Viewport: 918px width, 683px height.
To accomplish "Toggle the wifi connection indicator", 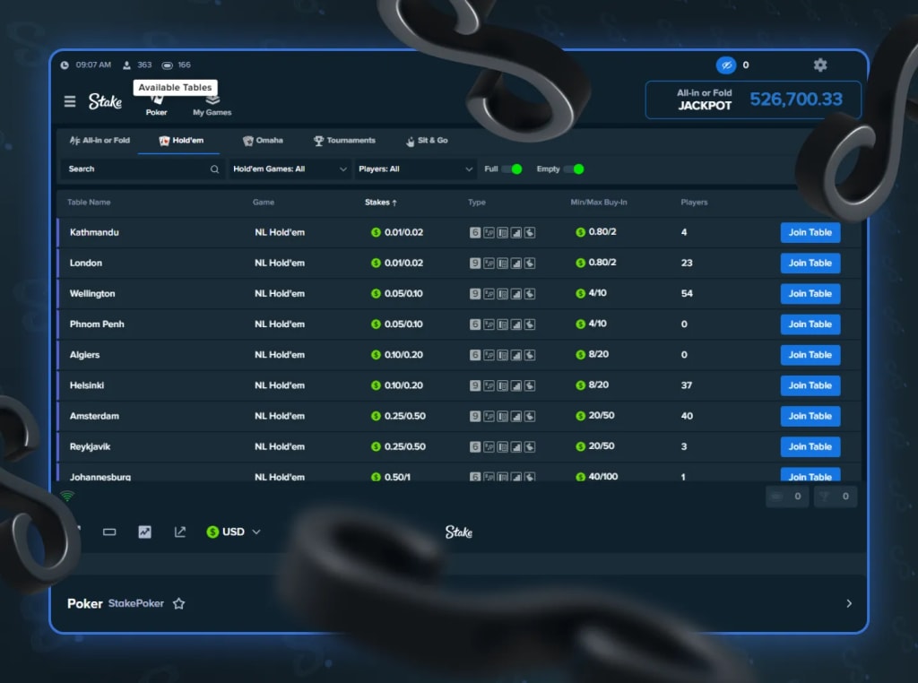I will pyautogui.click(x=67, y=494).
